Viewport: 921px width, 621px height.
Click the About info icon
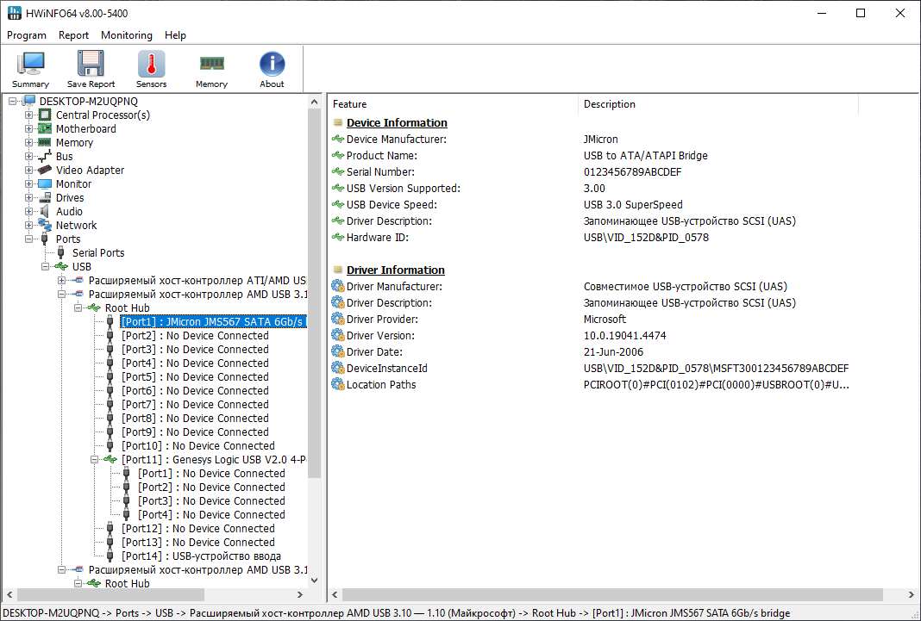click(272, 64)
